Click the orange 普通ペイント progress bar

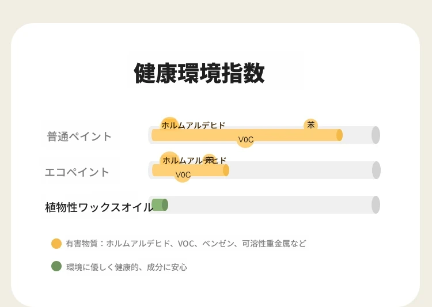[x=247, y=135]
